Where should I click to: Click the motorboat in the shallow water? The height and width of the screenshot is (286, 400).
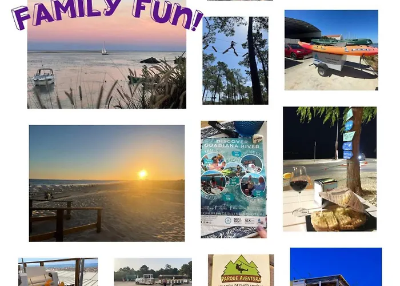(43, 77)
